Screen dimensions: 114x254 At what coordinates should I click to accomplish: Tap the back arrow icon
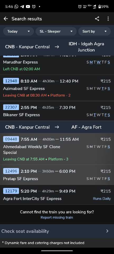point(6,19)
